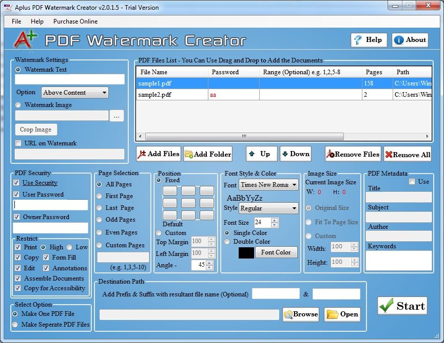Click Browse destination button

coord(301,314)
